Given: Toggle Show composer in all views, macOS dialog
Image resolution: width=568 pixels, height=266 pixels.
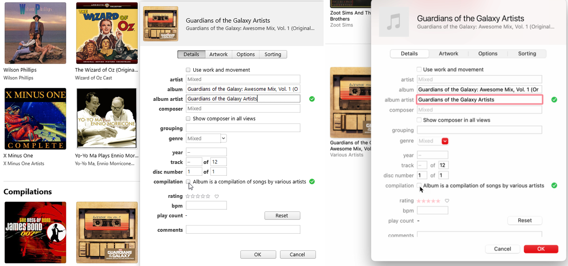Looking at the screenshot, I should click(x=419, y=120).
